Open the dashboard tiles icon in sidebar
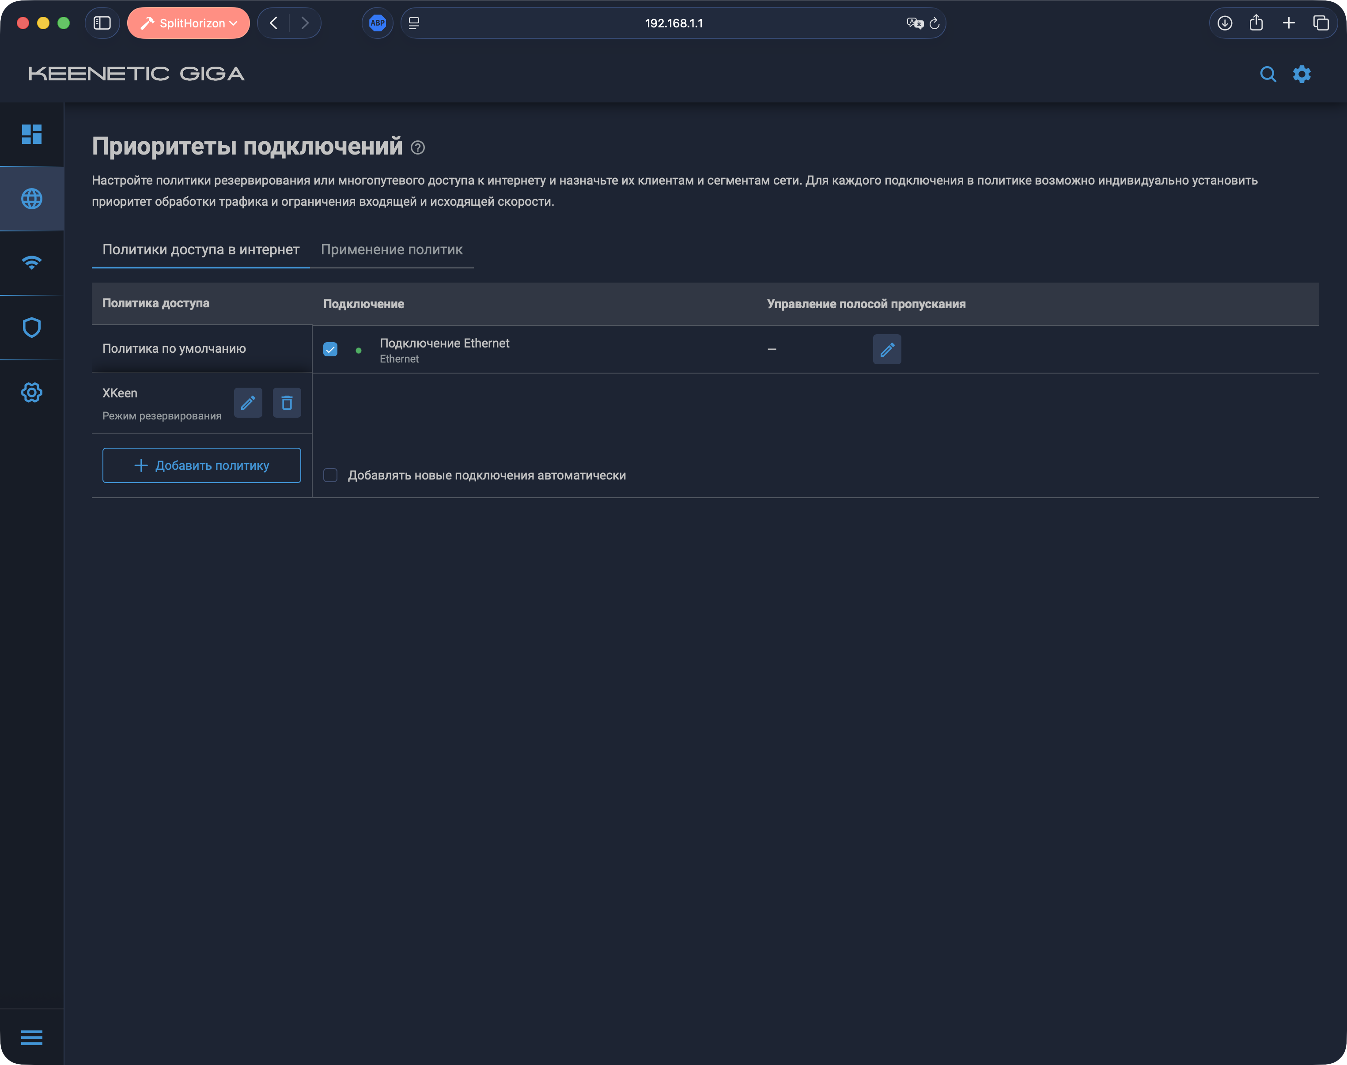The image size is (1347, 1065). (x=31, y=134)
